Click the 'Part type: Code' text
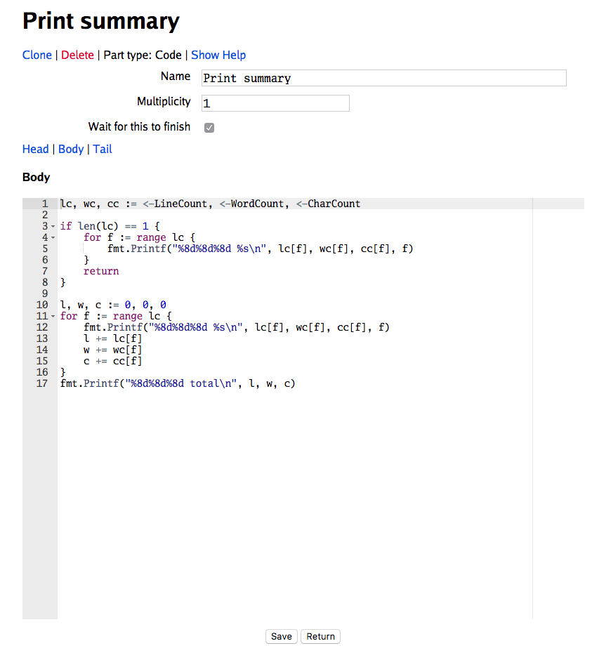This screenshot has height=667, width=592. click(x=143, y=55)
